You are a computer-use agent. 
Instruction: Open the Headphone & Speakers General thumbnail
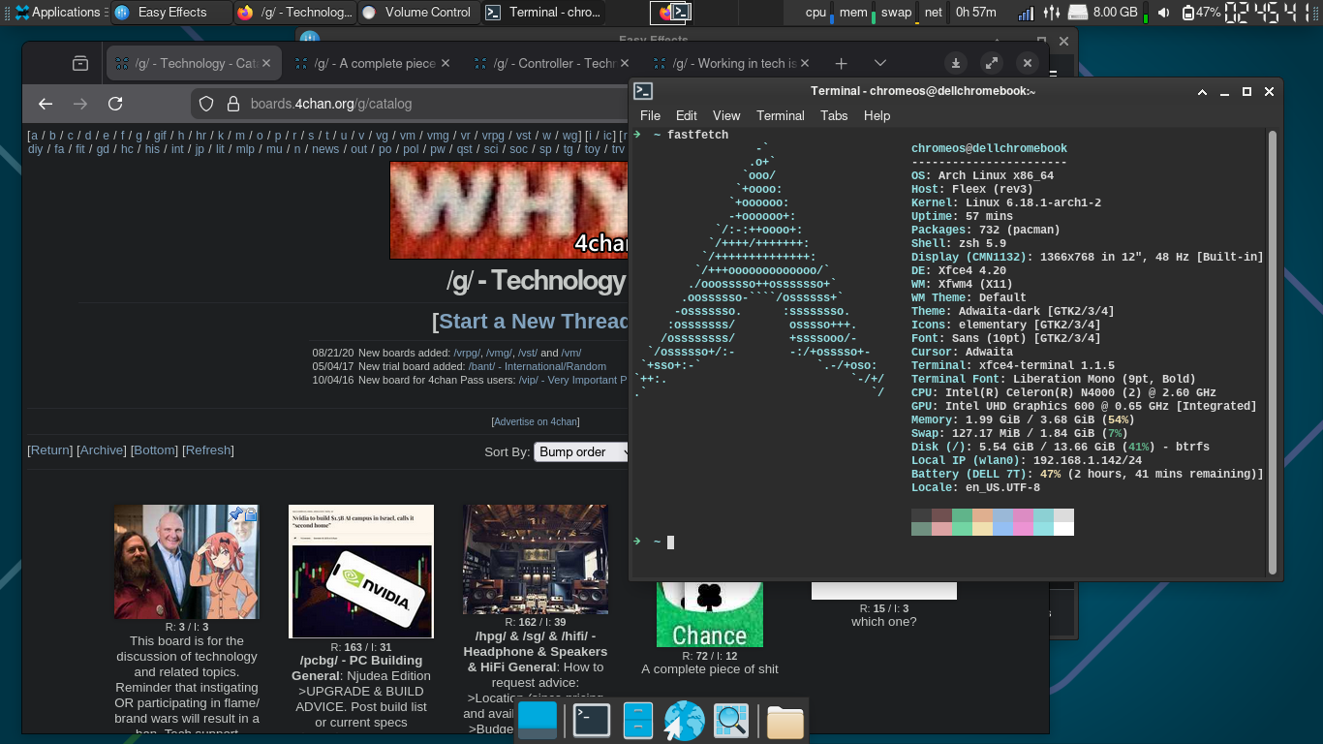536,559
